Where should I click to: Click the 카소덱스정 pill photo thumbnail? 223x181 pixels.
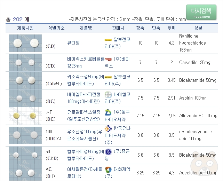[25, 80]
